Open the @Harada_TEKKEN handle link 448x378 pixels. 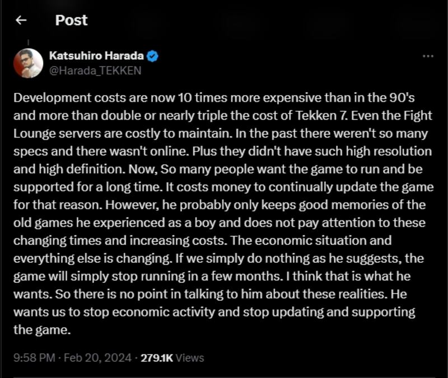[x=95, y=70]
